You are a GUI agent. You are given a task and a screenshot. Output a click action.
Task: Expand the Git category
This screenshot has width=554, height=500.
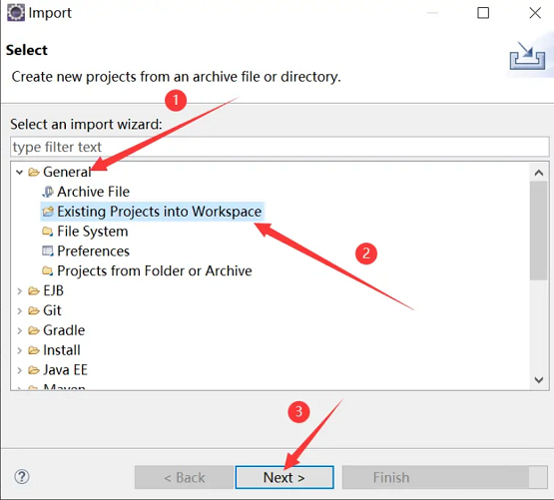19,310
